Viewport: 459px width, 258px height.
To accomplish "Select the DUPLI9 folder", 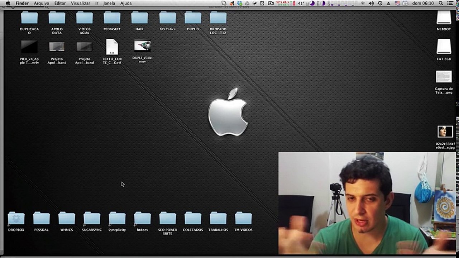I will click(193, 18).
